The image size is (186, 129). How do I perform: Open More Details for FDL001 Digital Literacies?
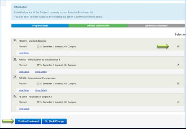[x=24, y=53]
